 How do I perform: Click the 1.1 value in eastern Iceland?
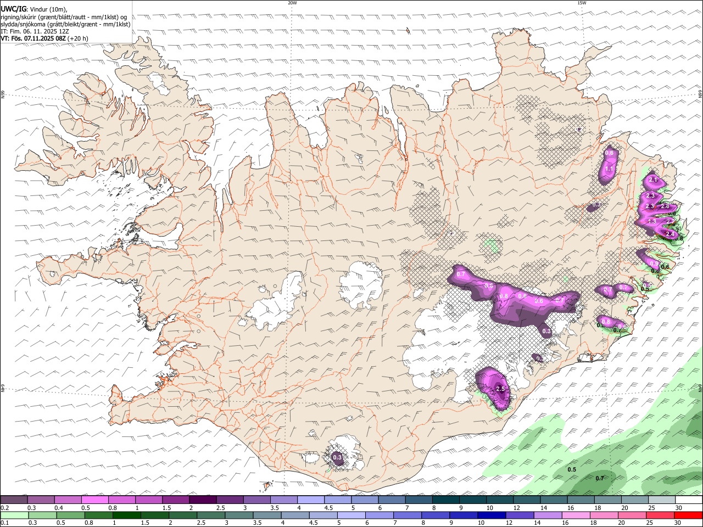[x=609, y=170]
